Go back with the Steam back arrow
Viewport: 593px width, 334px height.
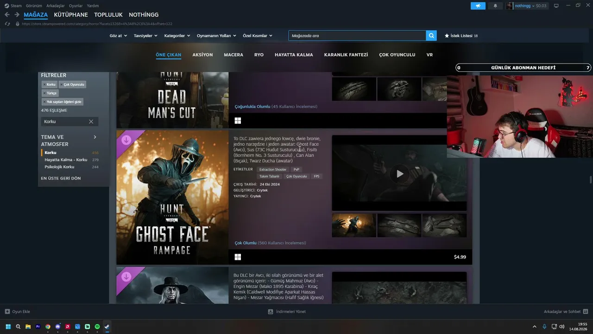coord(7,15)
